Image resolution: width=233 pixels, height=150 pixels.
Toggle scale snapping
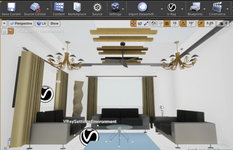coord(201,24)
